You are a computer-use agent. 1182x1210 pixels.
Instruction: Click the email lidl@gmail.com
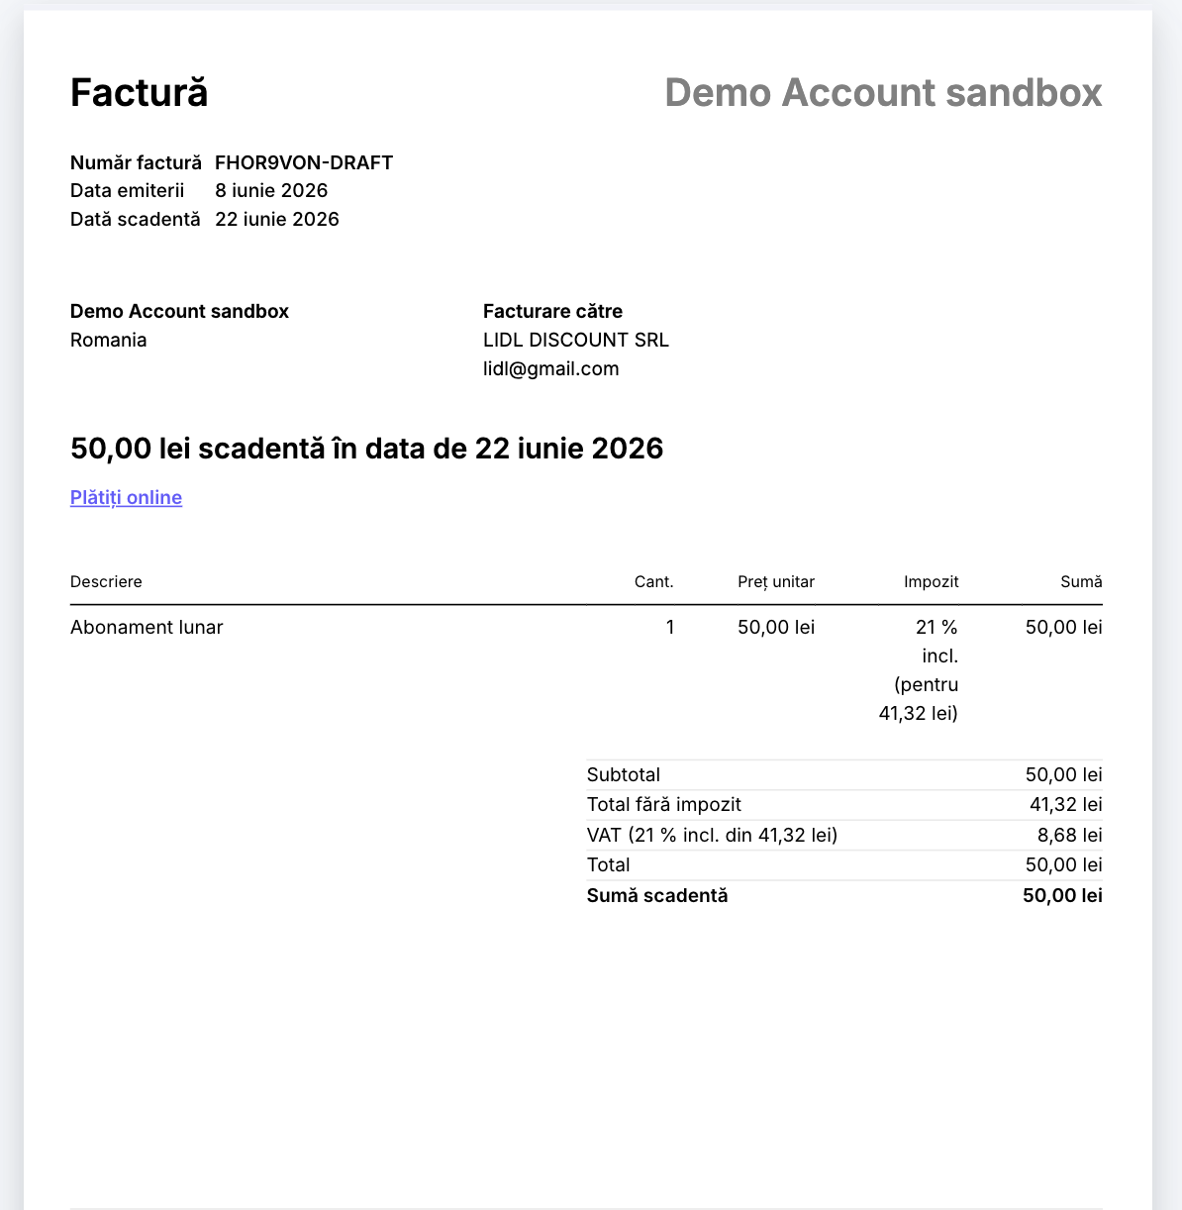click(x=551, y=368)
